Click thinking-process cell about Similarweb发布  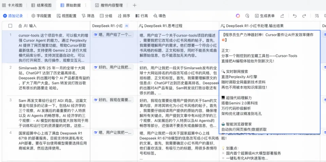click(x=178, y=79)
